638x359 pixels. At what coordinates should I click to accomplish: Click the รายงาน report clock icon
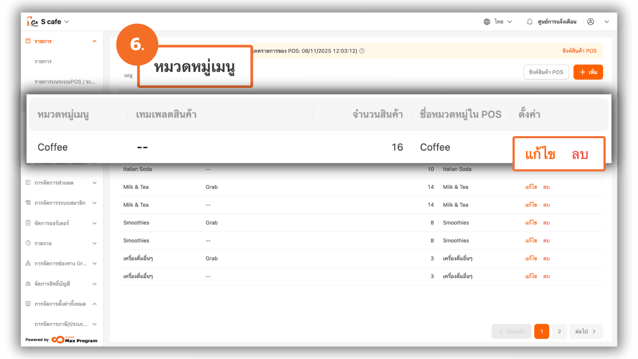[28, 243]
